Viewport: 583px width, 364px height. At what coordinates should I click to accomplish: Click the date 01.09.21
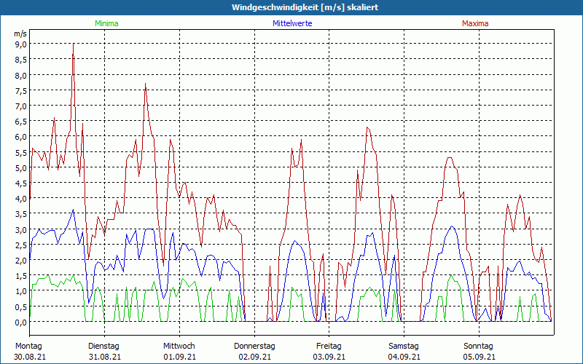click(x=180, y=357)
